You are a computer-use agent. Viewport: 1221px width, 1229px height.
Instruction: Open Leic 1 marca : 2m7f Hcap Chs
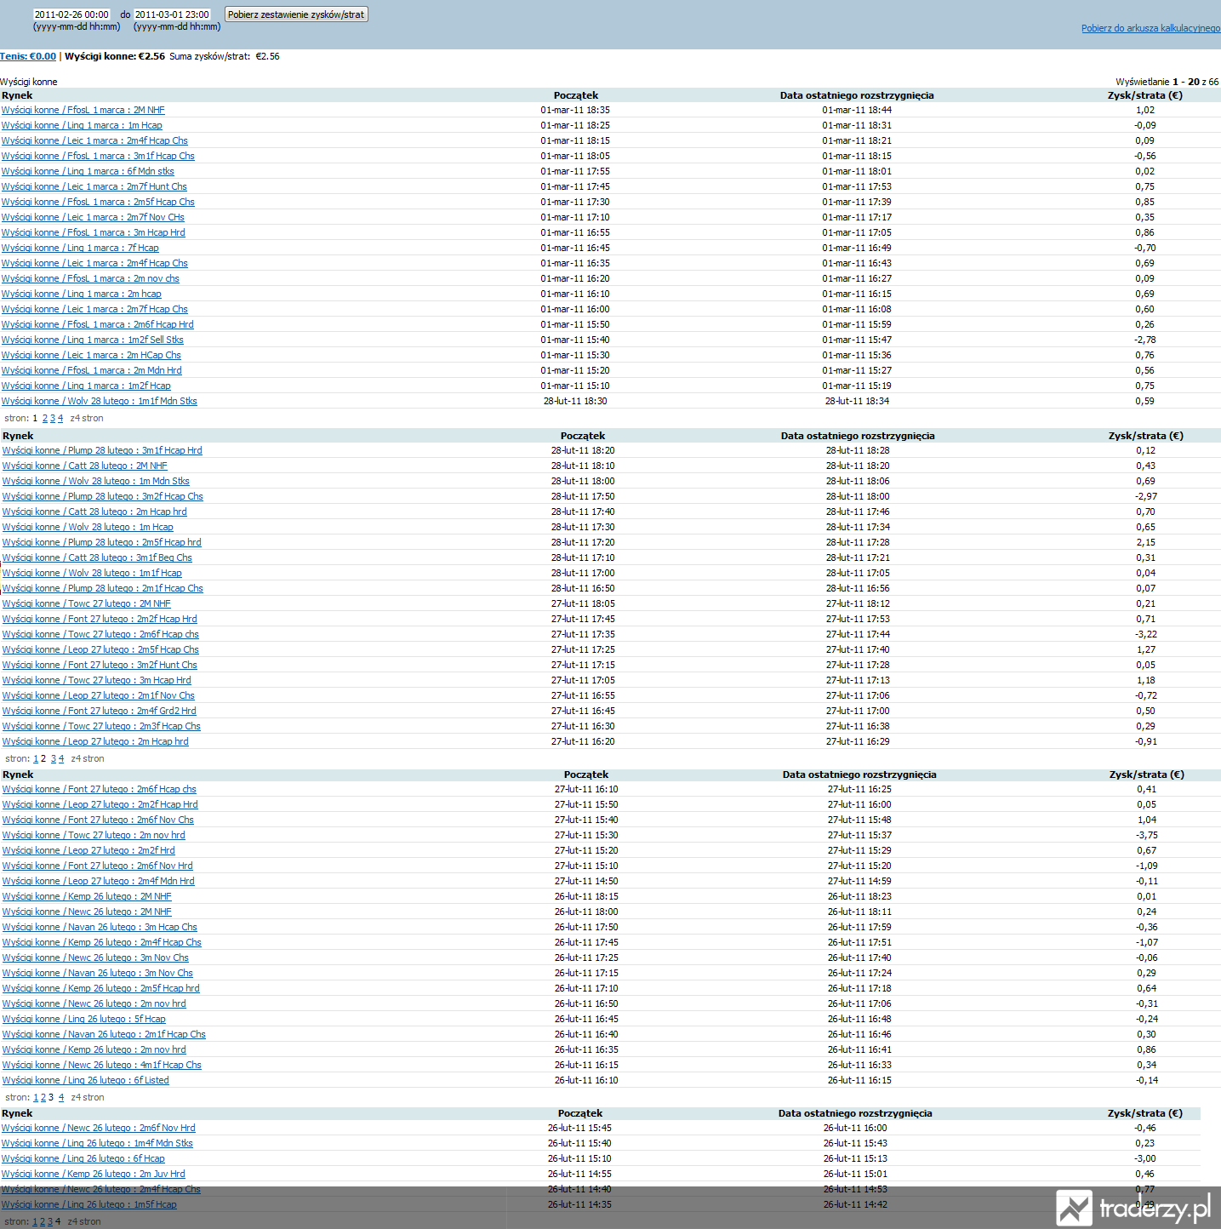pyautogui.click(x=94, y=309)
